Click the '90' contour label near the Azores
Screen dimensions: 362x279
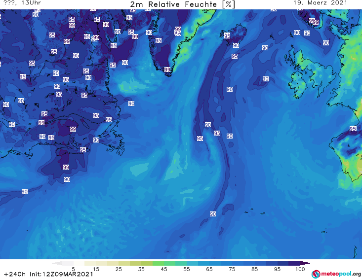point(213,214)
